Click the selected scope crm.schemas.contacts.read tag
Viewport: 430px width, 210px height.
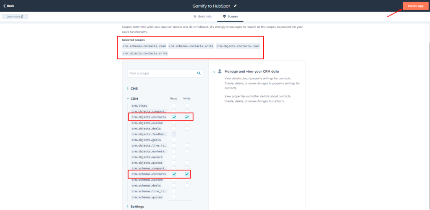(144, 46)
